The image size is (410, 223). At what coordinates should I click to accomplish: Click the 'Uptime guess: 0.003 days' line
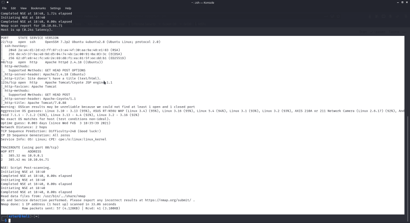pyautogui.click(x=55, y=123)
